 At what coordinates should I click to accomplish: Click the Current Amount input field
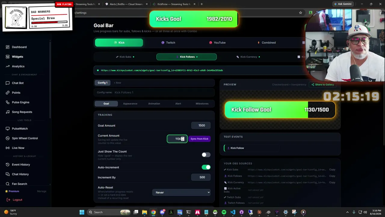pos(177,139)
